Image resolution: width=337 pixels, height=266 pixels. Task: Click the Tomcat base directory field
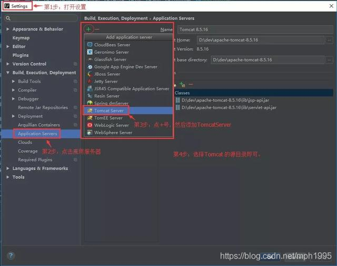(x=267, y=60)
